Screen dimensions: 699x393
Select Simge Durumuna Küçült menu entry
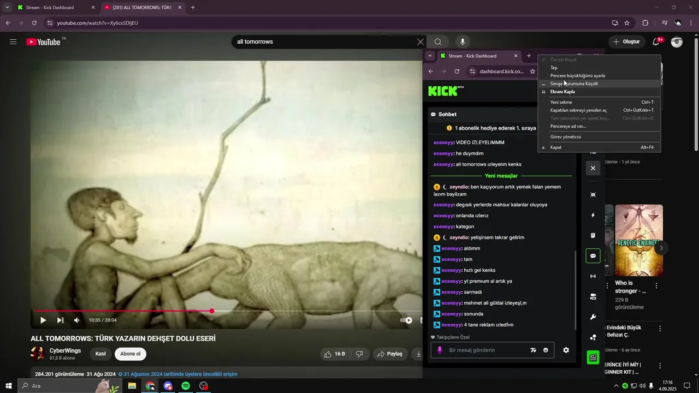pyautogui.click(x=600, y=84)
